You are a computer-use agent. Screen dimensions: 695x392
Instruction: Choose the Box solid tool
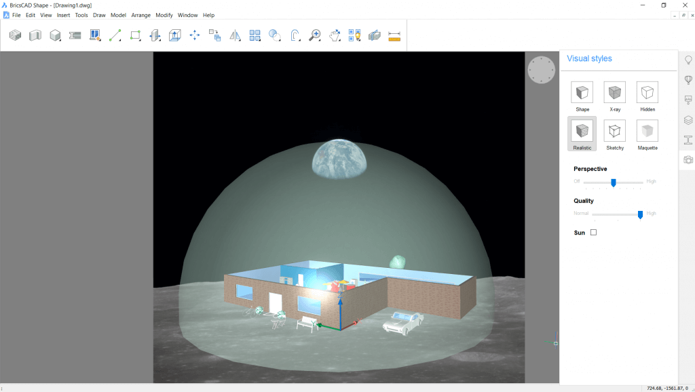(55, 35)
